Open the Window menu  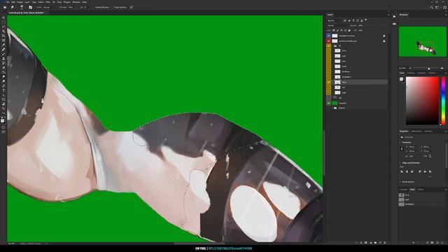click(76, 2)
